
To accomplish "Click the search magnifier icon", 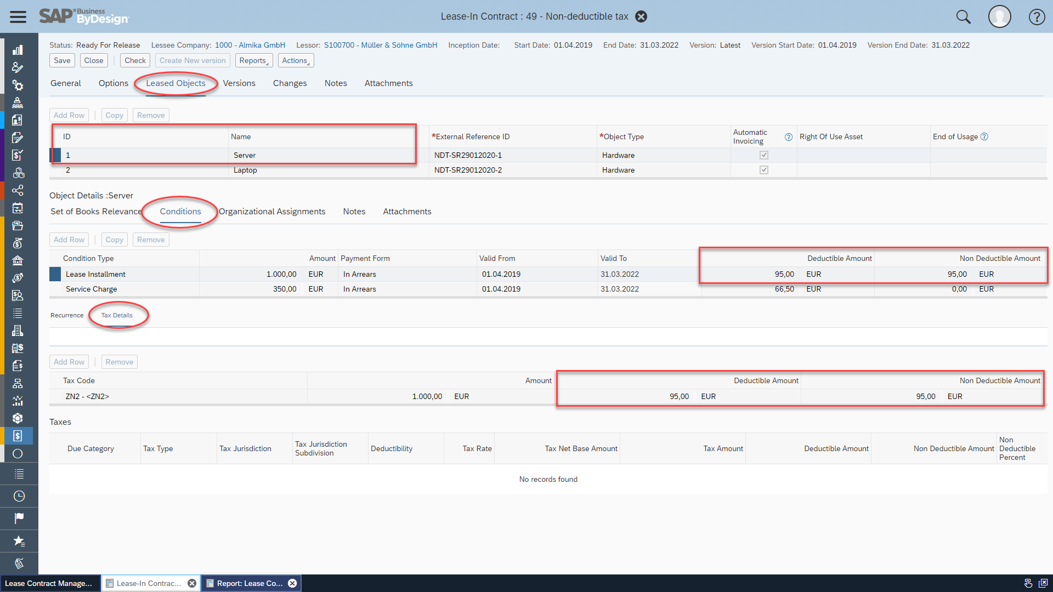I will [963, 16].
